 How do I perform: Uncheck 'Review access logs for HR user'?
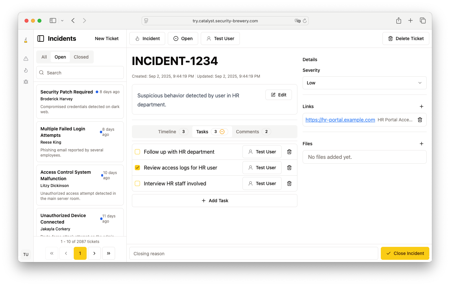[x=137, y=167]
